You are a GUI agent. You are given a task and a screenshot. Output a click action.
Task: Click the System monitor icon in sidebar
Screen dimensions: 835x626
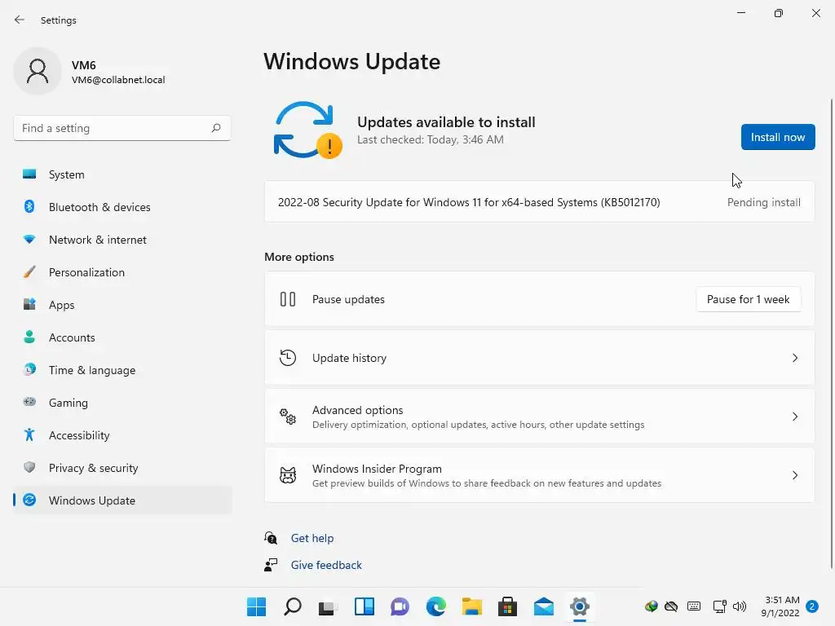[29, 174]
